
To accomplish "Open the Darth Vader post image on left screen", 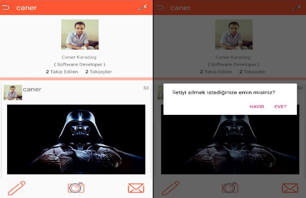I will [76, 139].
